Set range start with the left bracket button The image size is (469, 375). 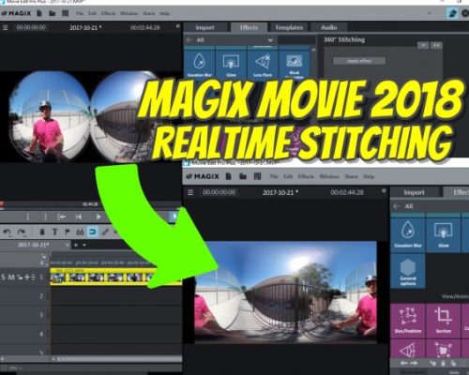(28, 217)
